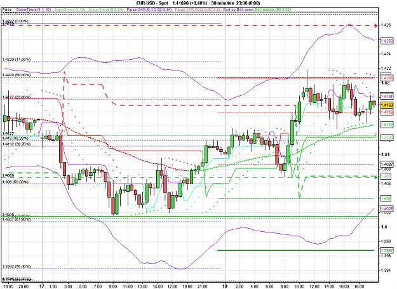Click the 1.3942 (76.40%) Fibonacci label

17,267
